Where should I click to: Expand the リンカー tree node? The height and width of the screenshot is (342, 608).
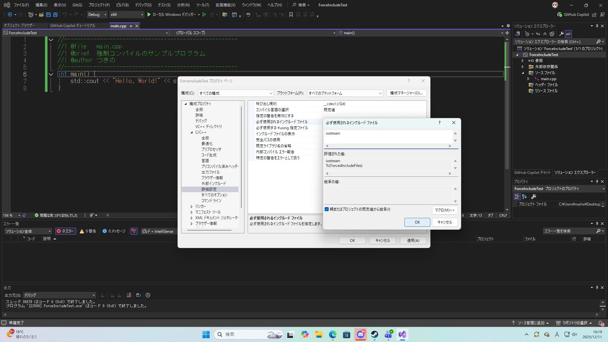tap(192, 206)
